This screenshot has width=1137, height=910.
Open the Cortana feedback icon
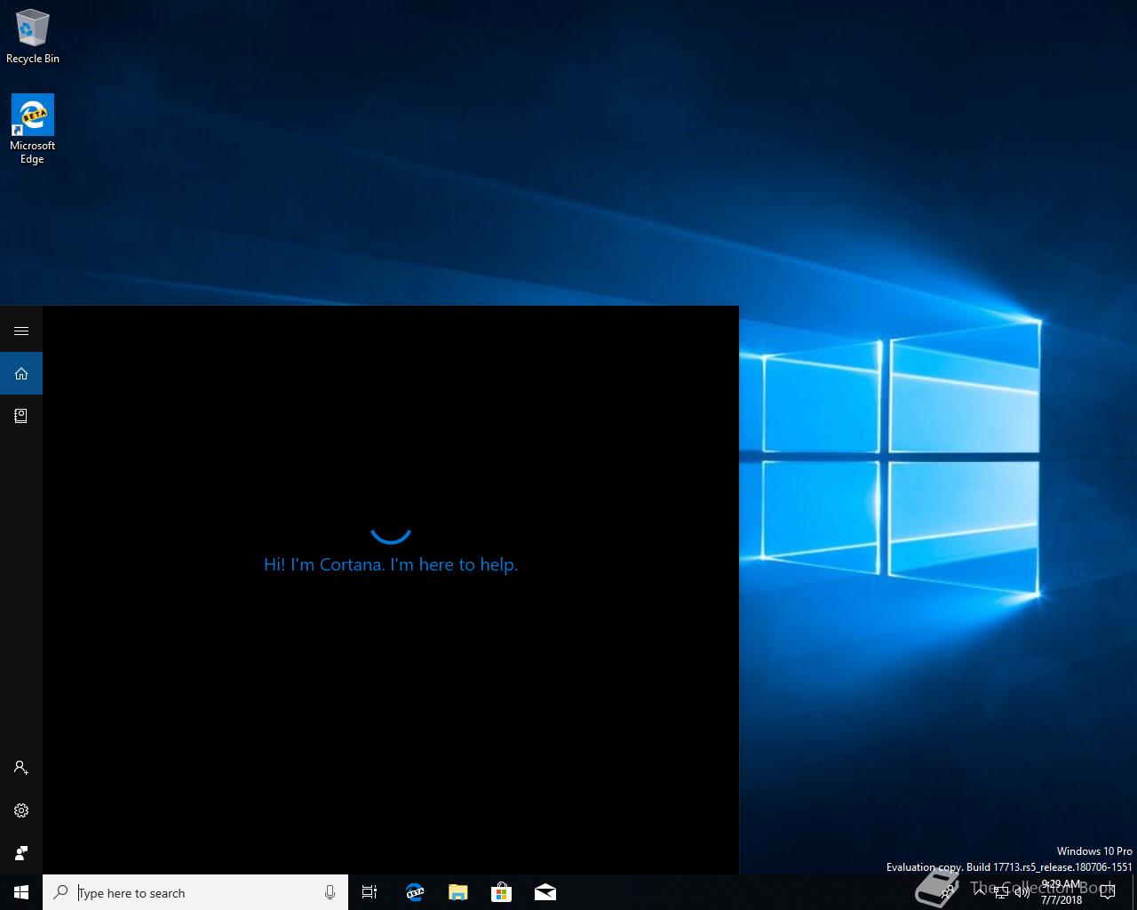(x=21, y=853)
